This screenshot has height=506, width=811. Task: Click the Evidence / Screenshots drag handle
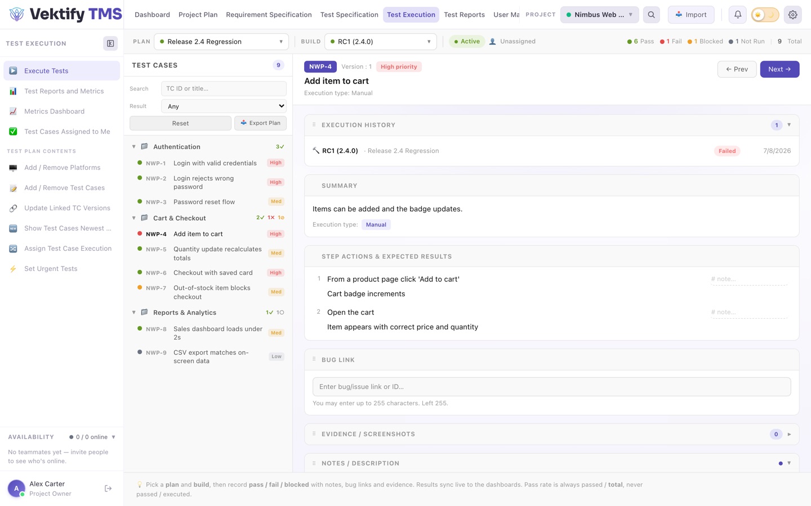pos(314,433)
